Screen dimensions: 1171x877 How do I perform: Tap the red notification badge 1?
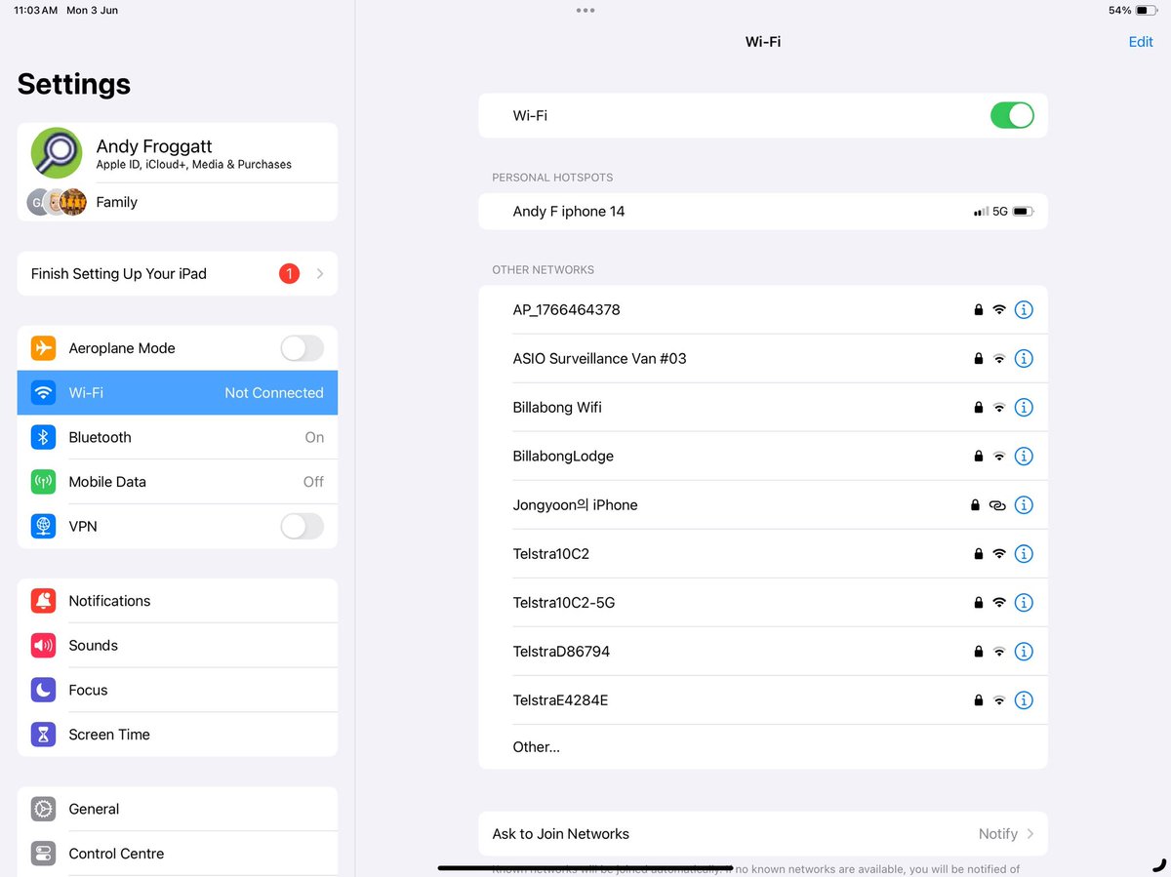pos(289,274)
